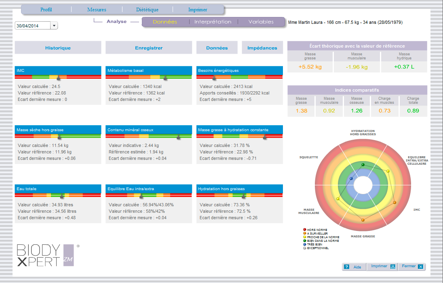
Task: Switch to the Variables analysis tab
Action: coord(261,22)
